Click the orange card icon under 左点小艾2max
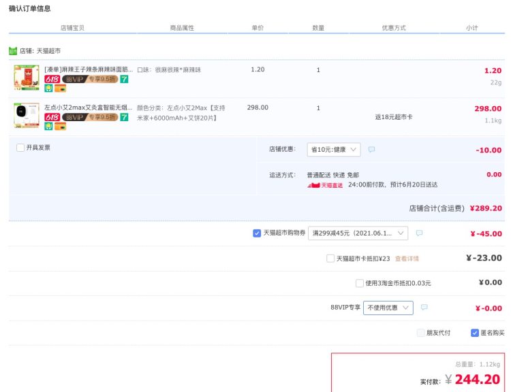511x392 pixels. [60, 127]
